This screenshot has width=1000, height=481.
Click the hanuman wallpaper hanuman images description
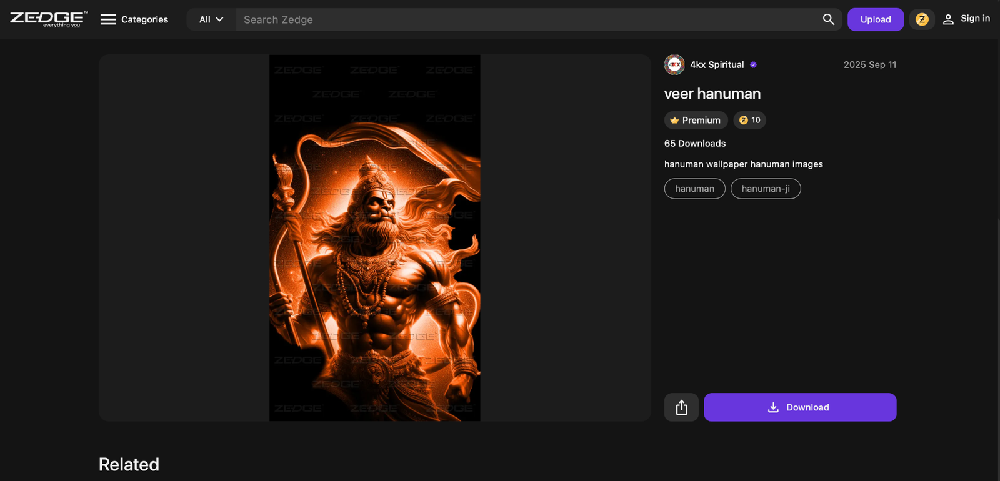(x=744, y=164)
